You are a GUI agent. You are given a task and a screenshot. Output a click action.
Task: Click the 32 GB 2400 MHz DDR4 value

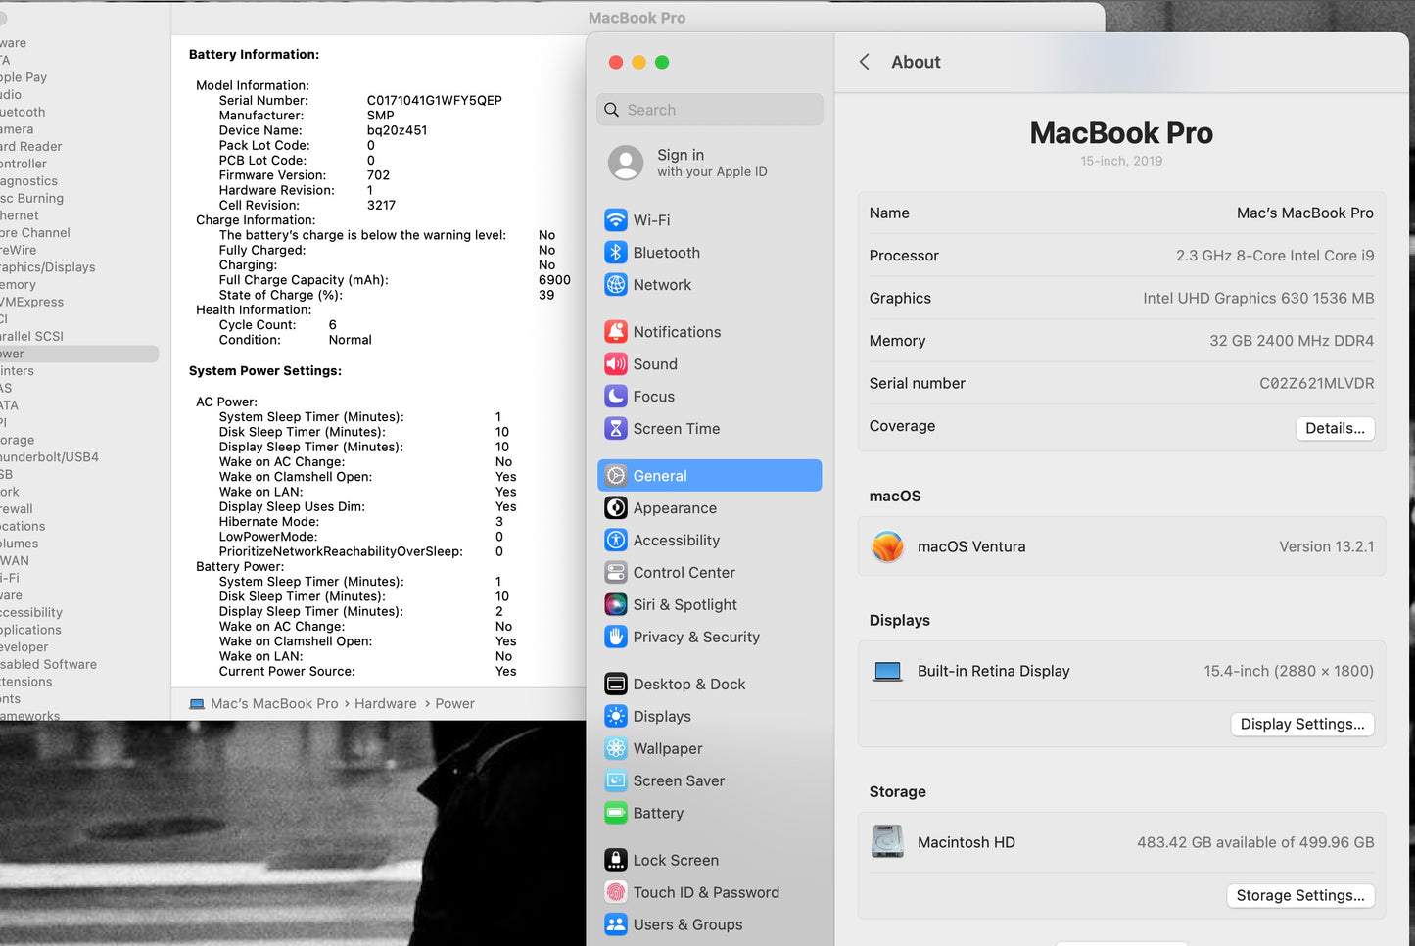pyautogui.click(x=1292, y=342)
